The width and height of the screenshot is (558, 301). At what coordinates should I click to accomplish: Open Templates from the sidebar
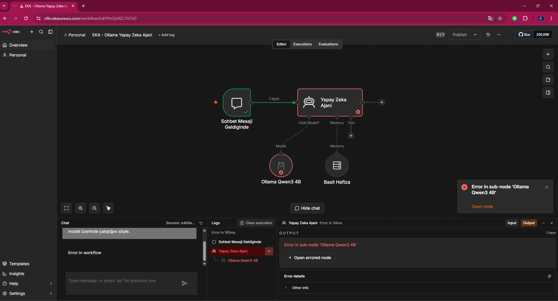(27, 264)
